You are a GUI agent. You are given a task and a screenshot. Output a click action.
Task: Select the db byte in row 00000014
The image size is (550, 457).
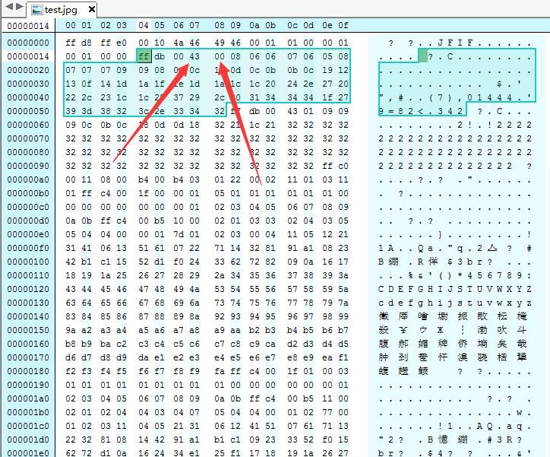[160, 56]
